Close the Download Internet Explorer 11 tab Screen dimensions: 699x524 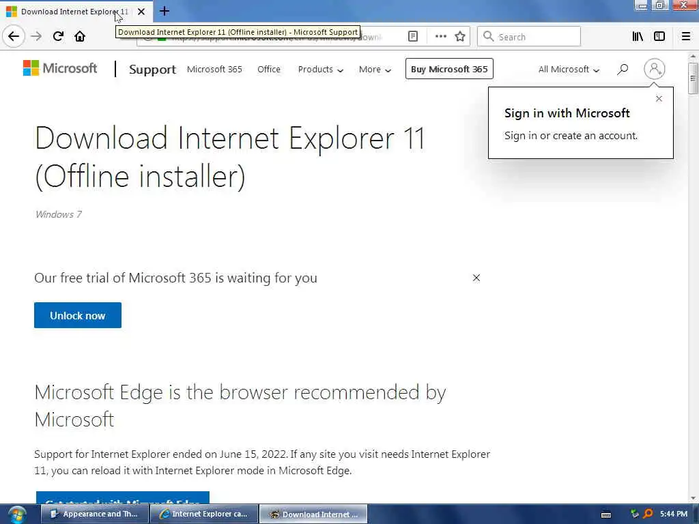[x=141, y=12]
